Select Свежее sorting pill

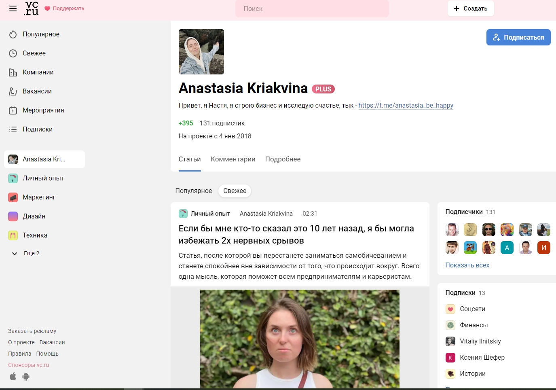(x=235, y=191)
